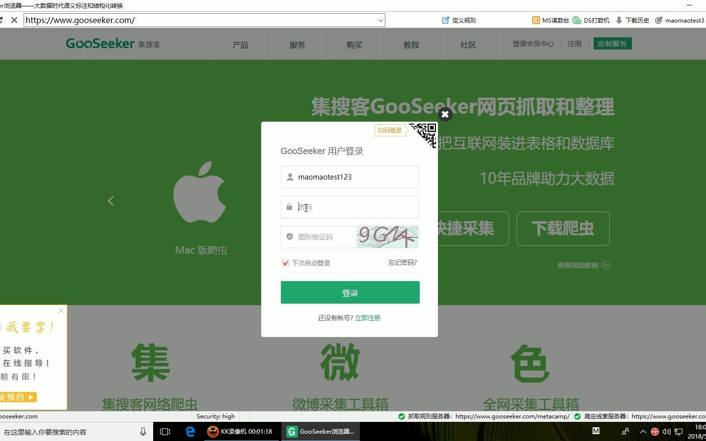Open Task View on the taskbar
Viewport: 706px width, 441px height.
click(x=165, y=432)
